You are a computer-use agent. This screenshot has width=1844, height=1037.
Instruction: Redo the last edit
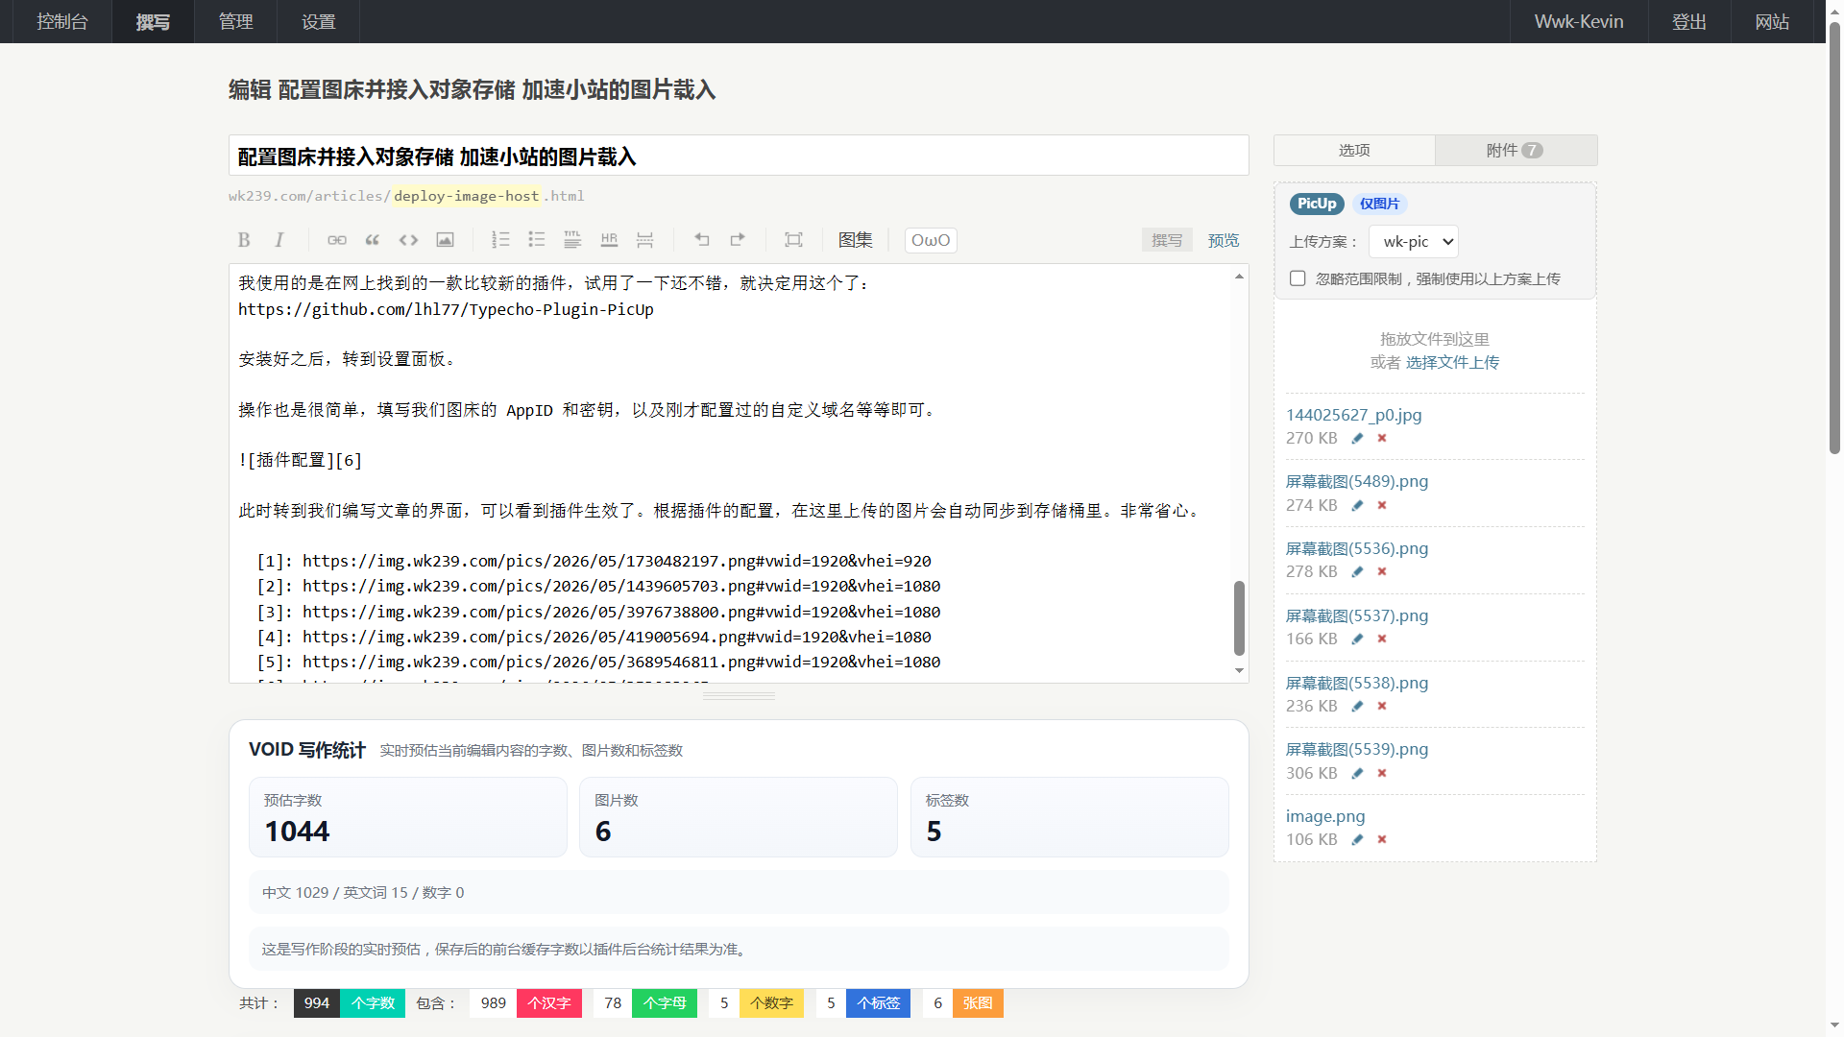738,240
